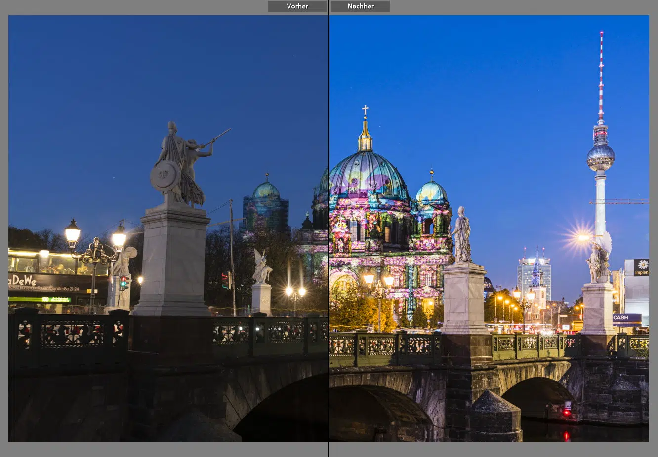
Task: Click the golden cross atop the cathedral dome
Action: click(365, 110)
